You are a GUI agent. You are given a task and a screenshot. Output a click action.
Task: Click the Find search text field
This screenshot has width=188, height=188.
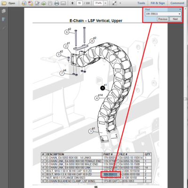tap(162, 14)
